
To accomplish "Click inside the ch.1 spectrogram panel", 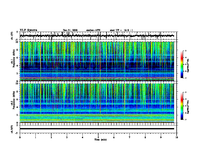I will [x=97, y=61].
